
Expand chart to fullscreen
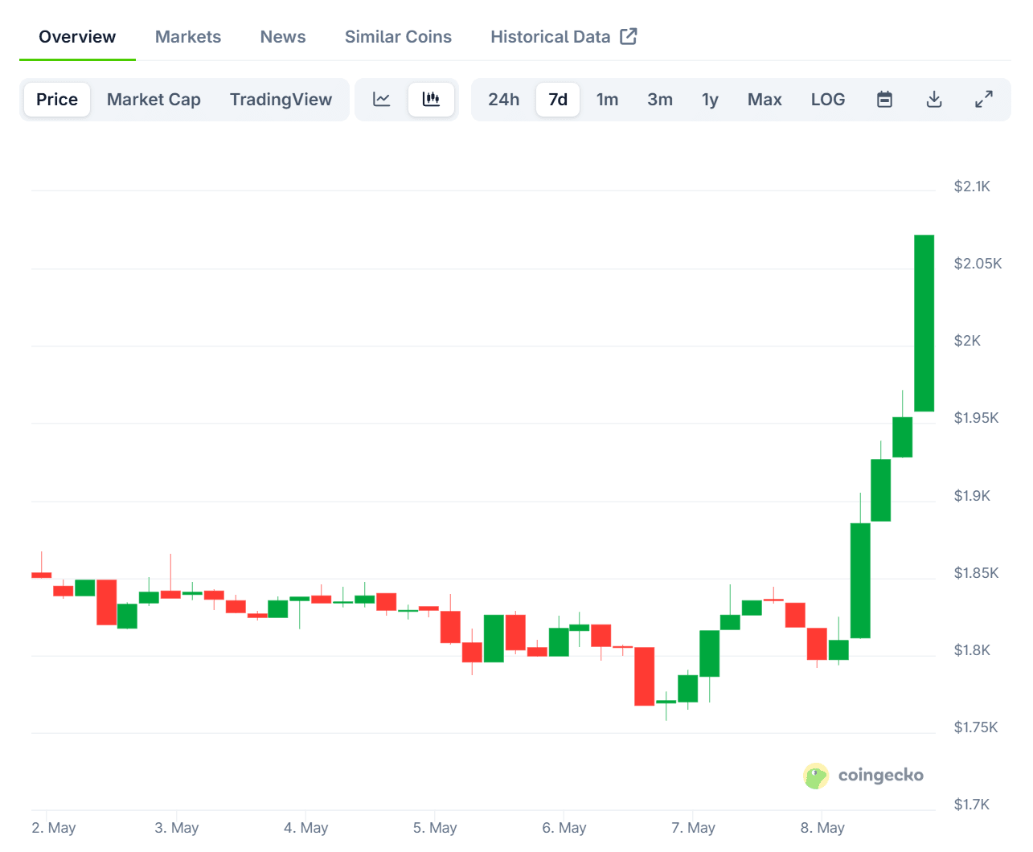(x=984, y=100)
